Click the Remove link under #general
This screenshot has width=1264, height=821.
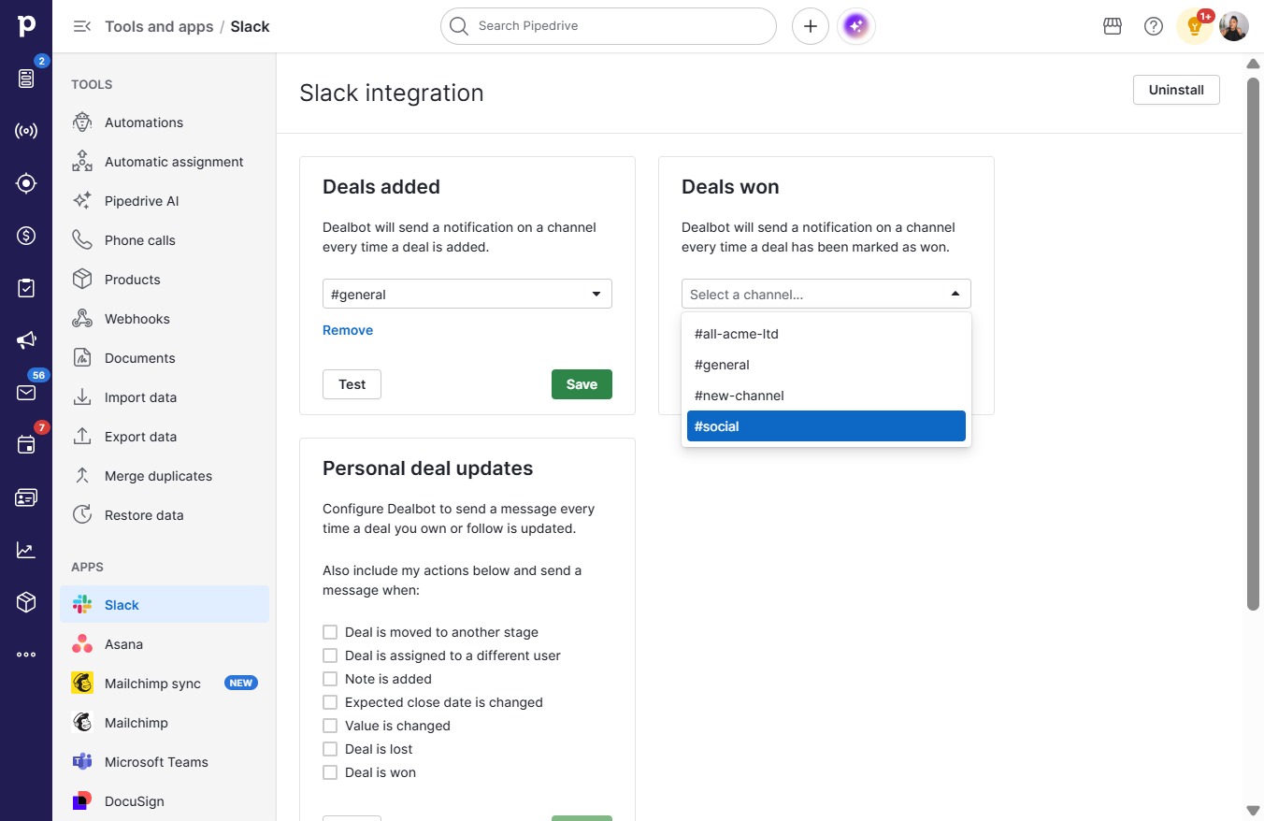[x=348, y=330]
